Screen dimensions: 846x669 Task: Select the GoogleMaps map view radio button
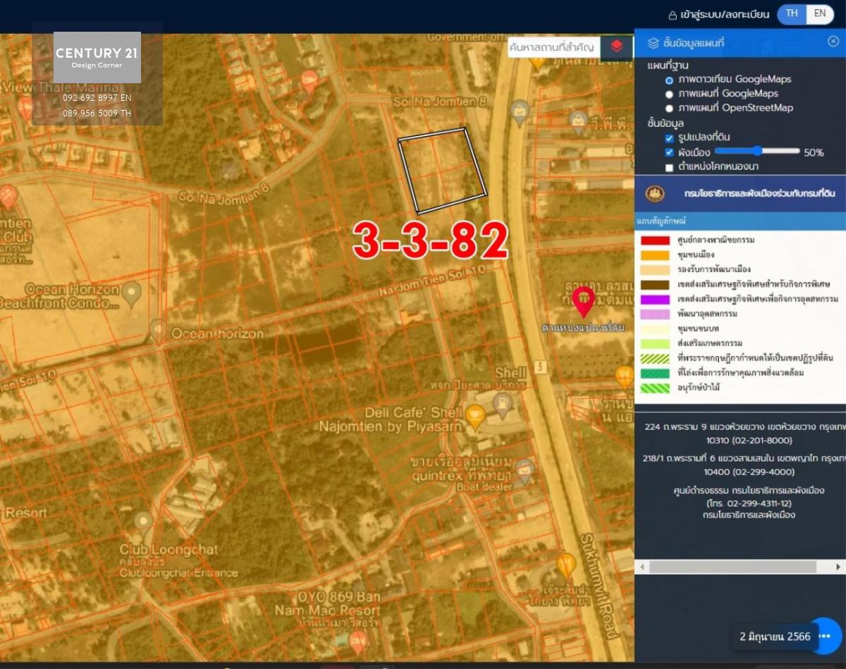click(x=669, y=94)
